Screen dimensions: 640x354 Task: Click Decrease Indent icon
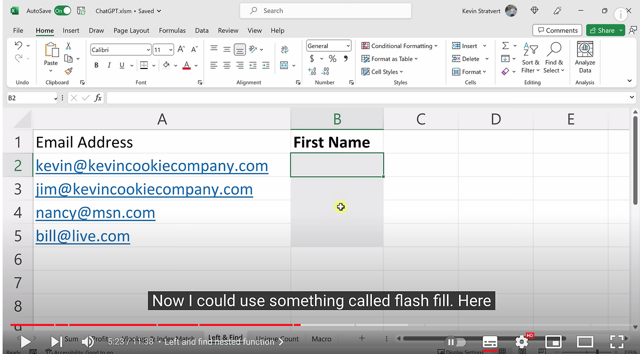(x=253, y=65)
